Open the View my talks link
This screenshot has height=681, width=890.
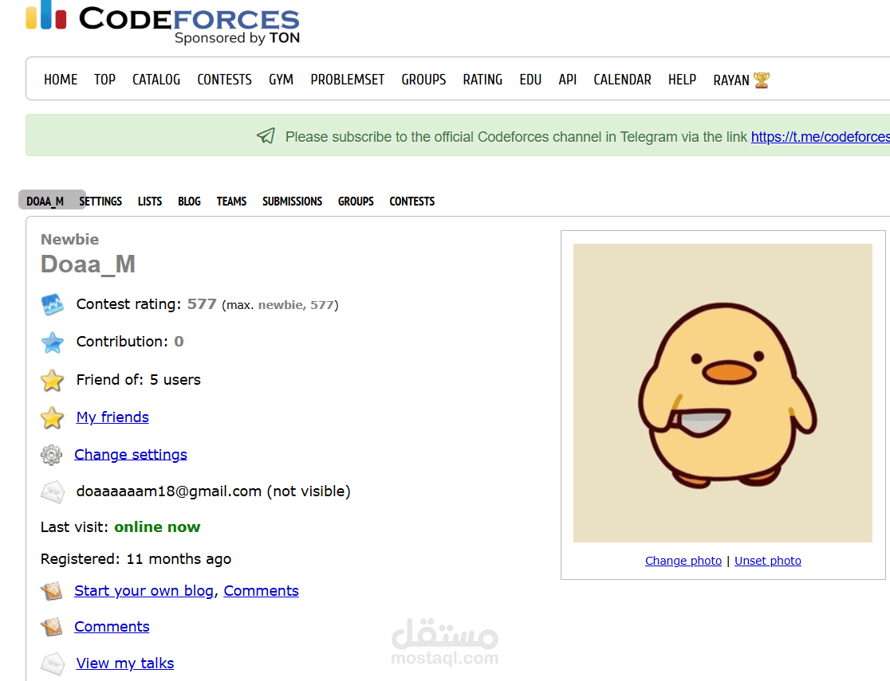point(125,663)
